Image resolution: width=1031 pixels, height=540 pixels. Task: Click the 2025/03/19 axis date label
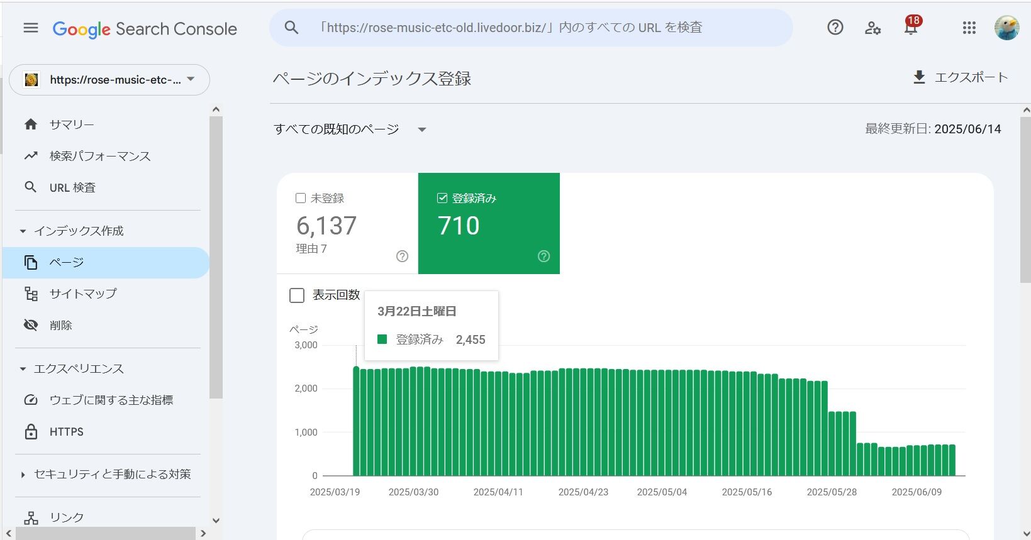(x=335, y=492)
